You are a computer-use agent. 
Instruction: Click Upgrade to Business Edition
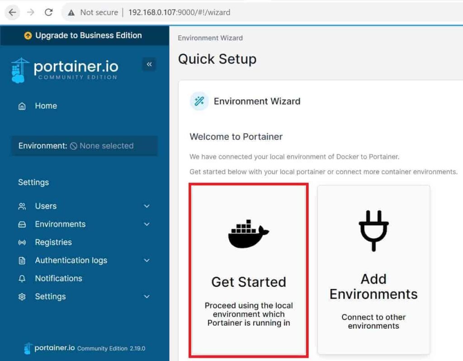click(x=84, y=35)
